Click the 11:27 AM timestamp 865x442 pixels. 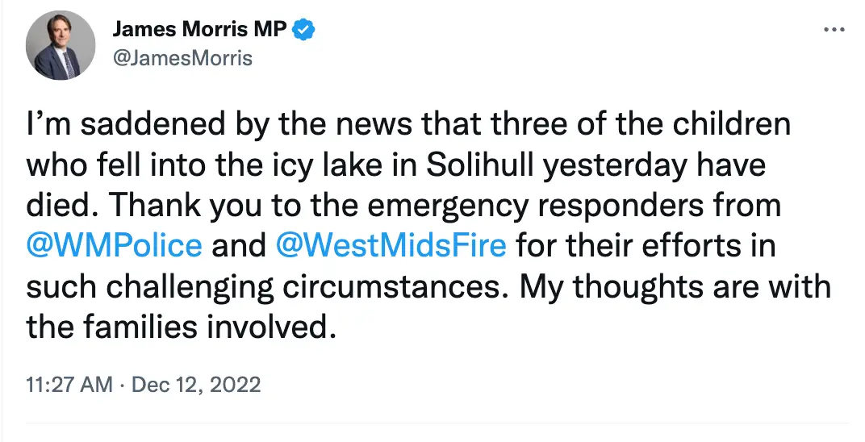(x=69, y=384)
